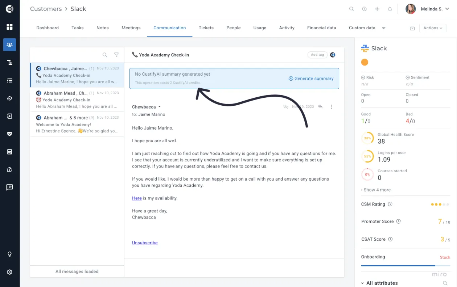The height and width of the screenshot is (287, 457).
Task: Open the Actions dropdown
Action: 433,28
